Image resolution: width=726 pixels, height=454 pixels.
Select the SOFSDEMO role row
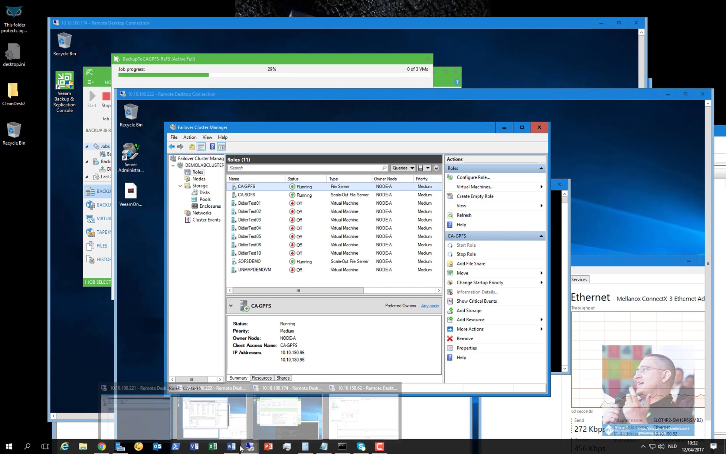[x=334, y=262]
